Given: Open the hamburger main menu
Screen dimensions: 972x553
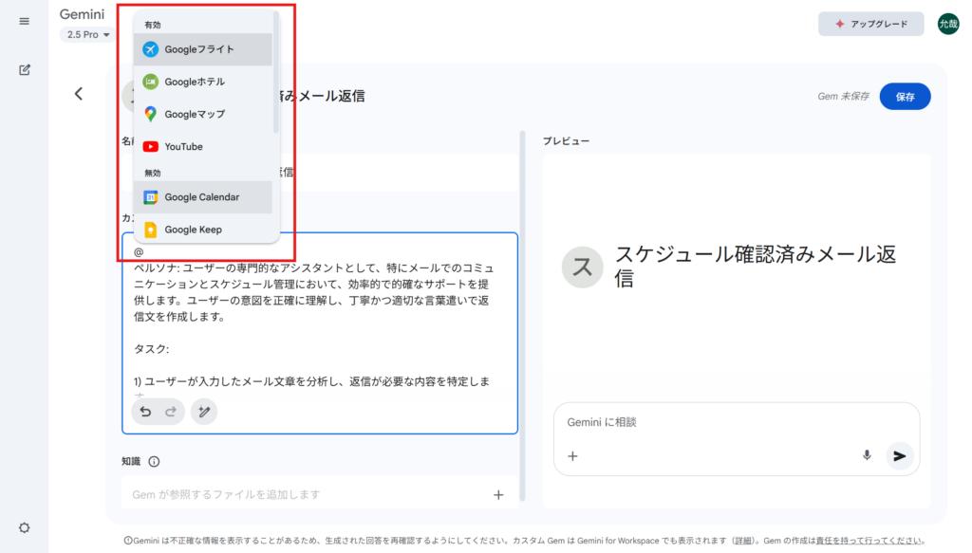Looking at the screenshot, I should coord(24,21).
